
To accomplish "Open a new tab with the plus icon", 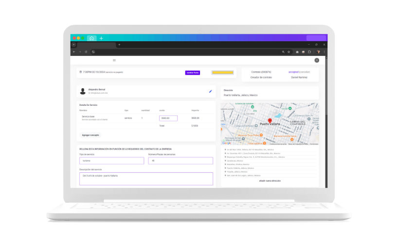I will click(x=101, y=38).
